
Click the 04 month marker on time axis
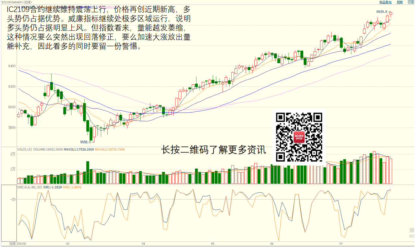(x=143, y=243)
